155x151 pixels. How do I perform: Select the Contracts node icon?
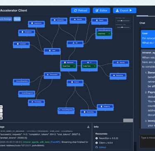(x=18, y=44)
